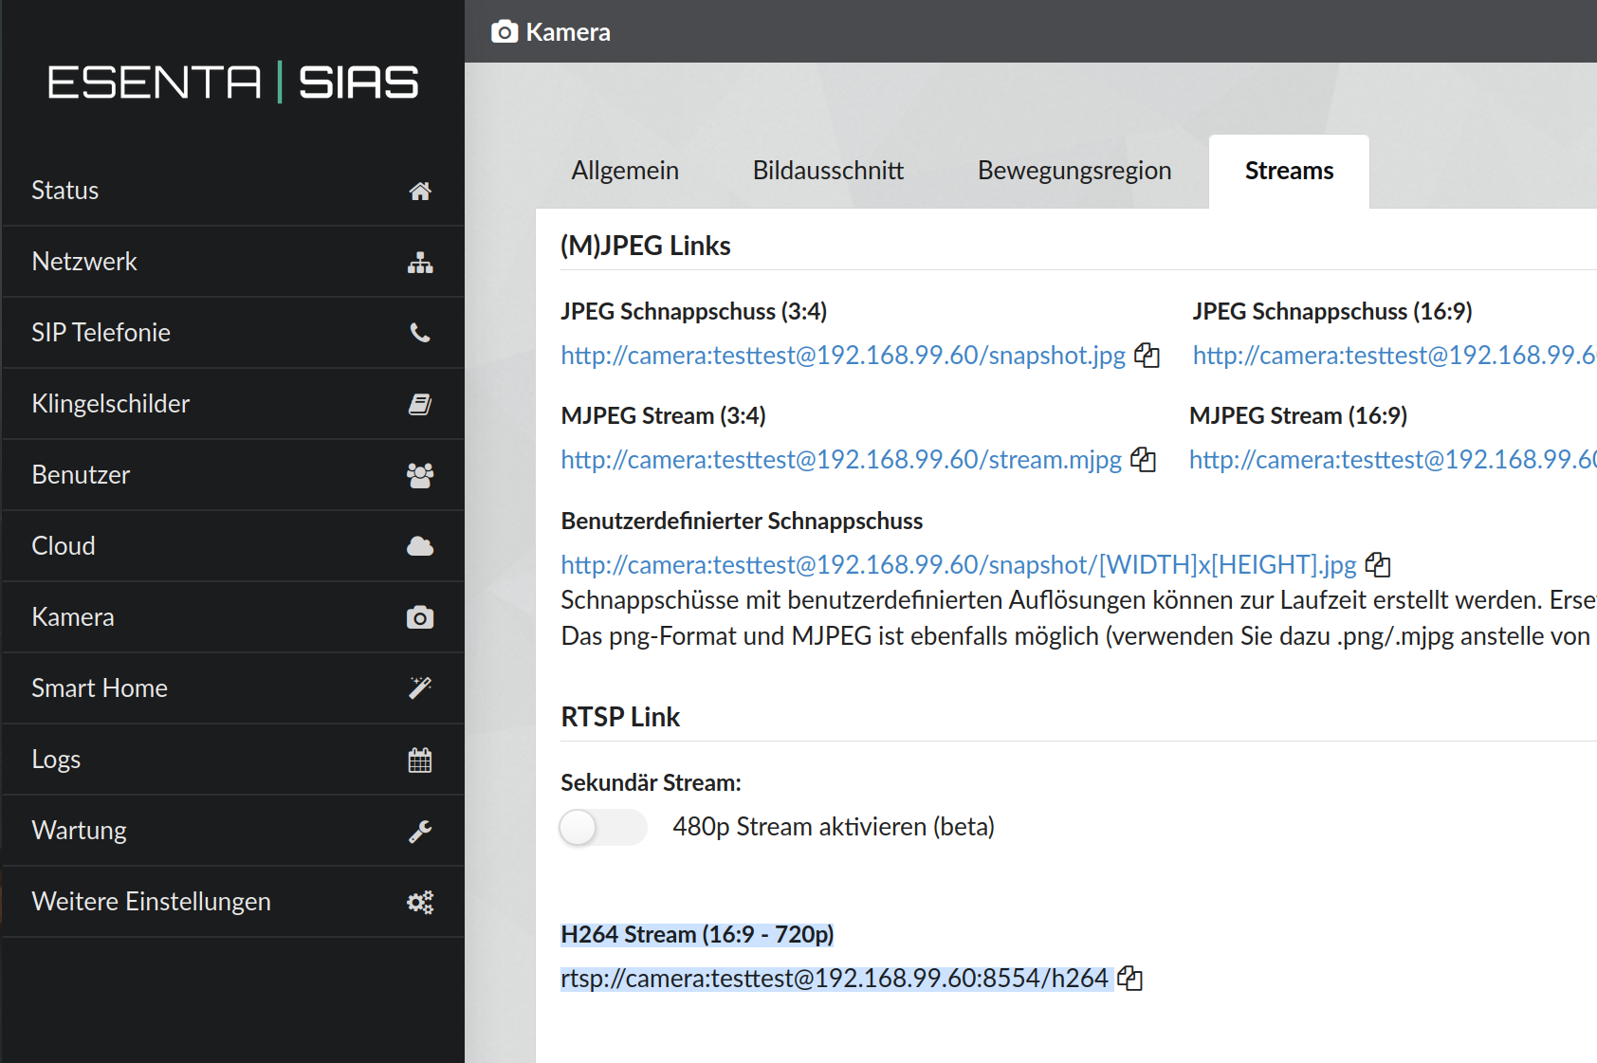The image size is (1597, 1063).
Task: Click the gears icon for Weitere Einstellungen
Action: click(420, 902)
